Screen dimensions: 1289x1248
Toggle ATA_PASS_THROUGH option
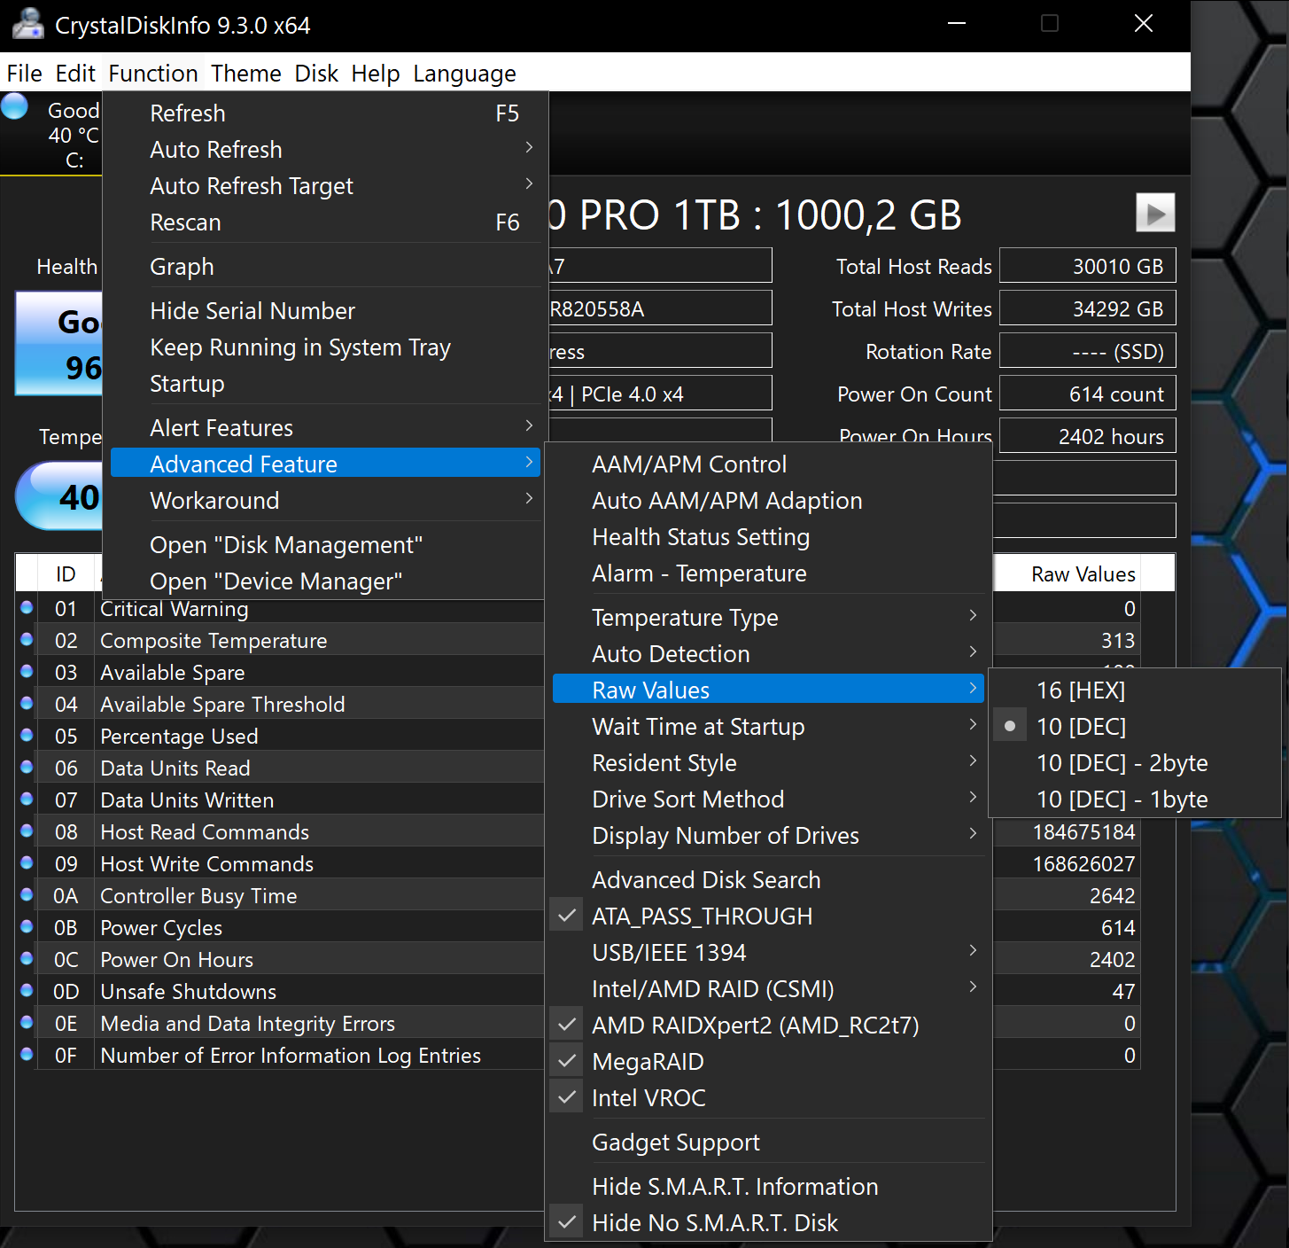click(x=768, y=916)
